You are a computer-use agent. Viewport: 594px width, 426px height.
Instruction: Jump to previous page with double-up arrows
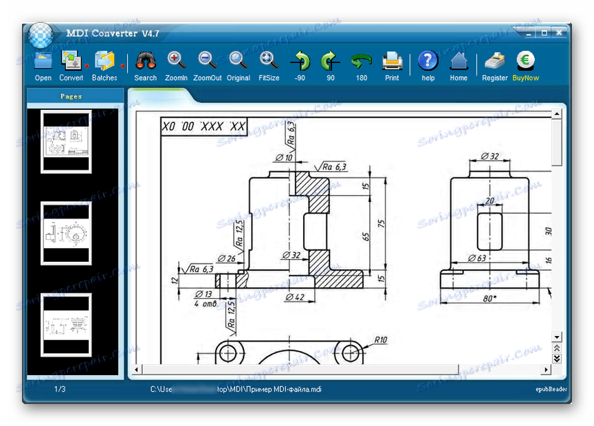(x=556, y=348)
